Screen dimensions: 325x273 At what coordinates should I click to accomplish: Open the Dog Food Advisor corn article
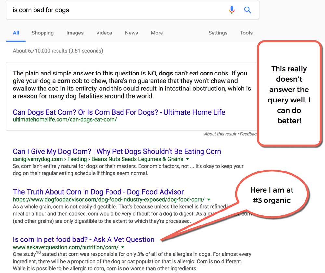(98, 192)
